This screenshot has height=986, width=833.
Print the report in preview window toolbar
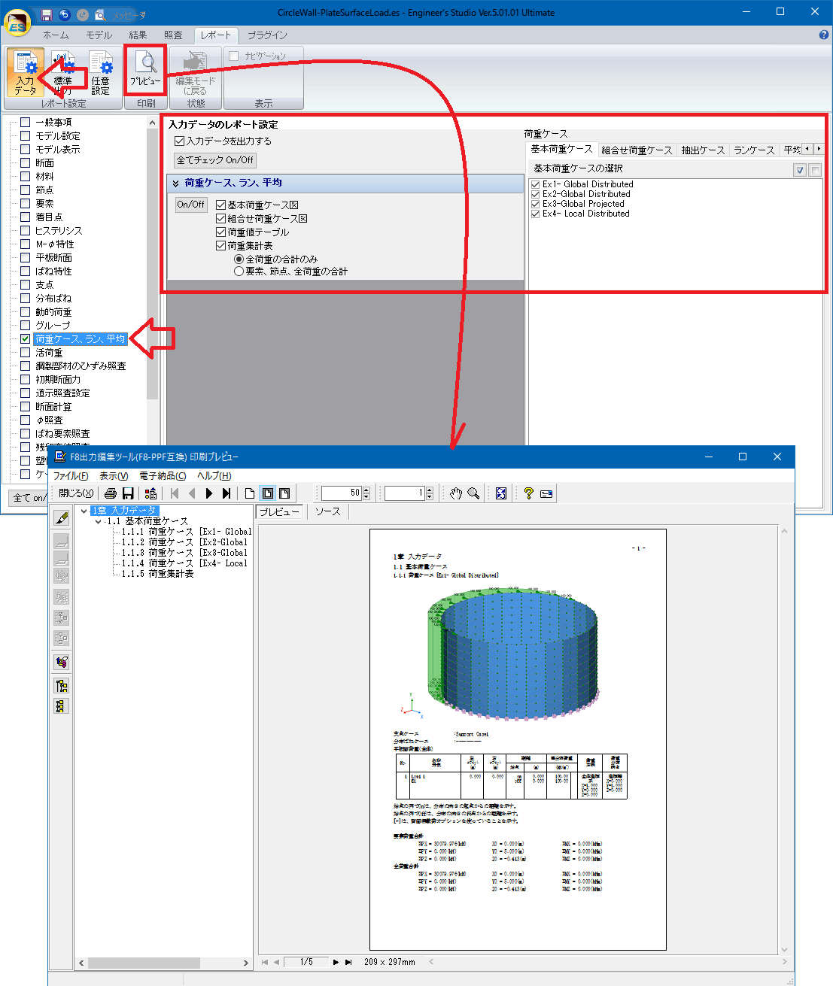pyautogui.click(x=111, y=493)
